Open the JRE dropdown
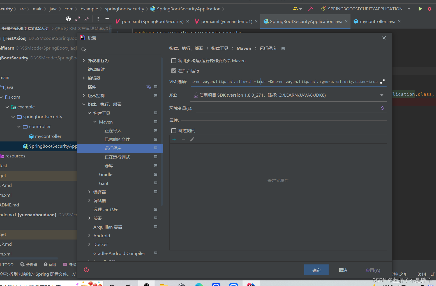 pyautogui.click(x=382, y=95)
